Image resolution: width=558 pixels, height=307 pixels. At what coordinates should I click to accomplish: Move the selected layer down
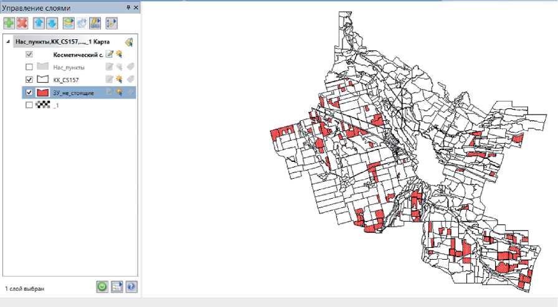52,24
